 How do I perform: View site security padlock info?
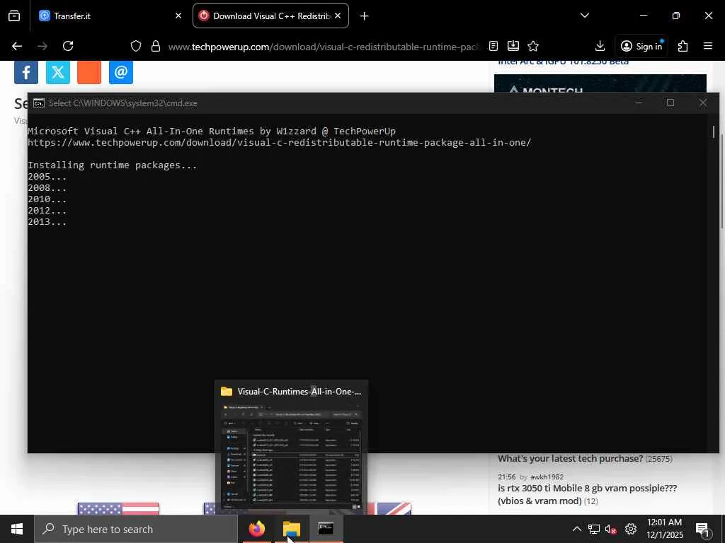(x=156, y=46)
